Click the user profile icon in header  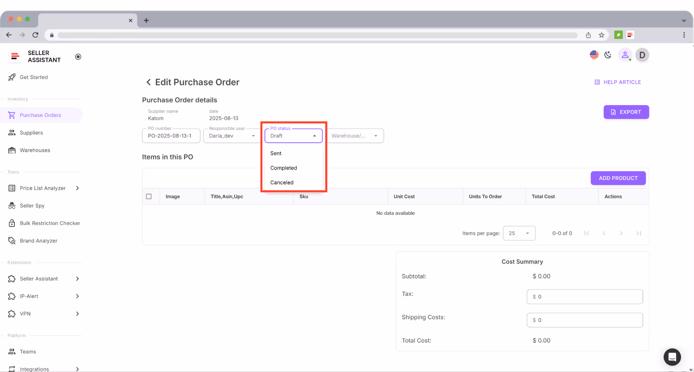coord(625,55)
